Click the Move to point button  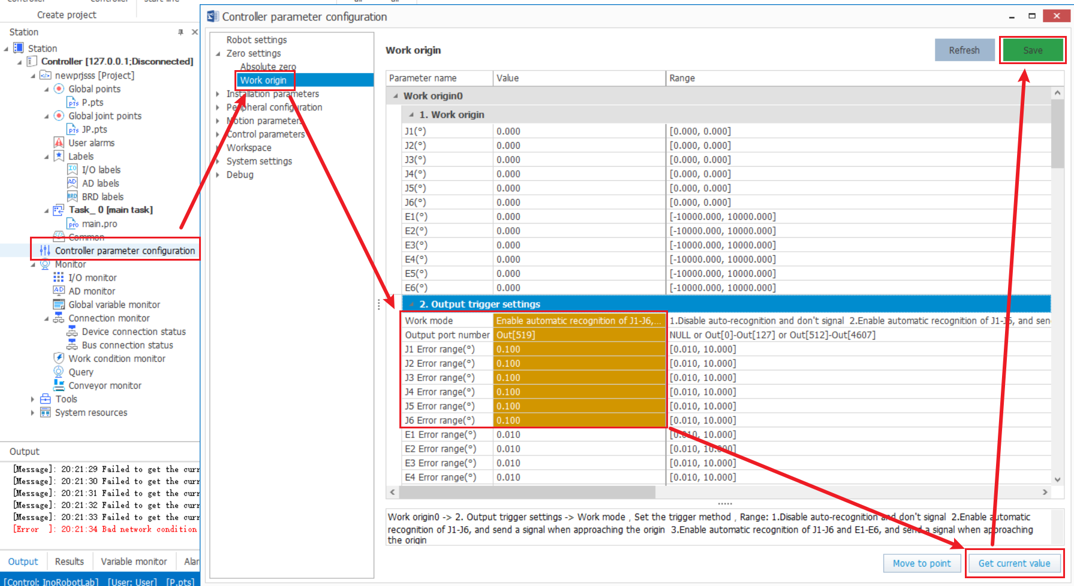[x=922, y=563]
